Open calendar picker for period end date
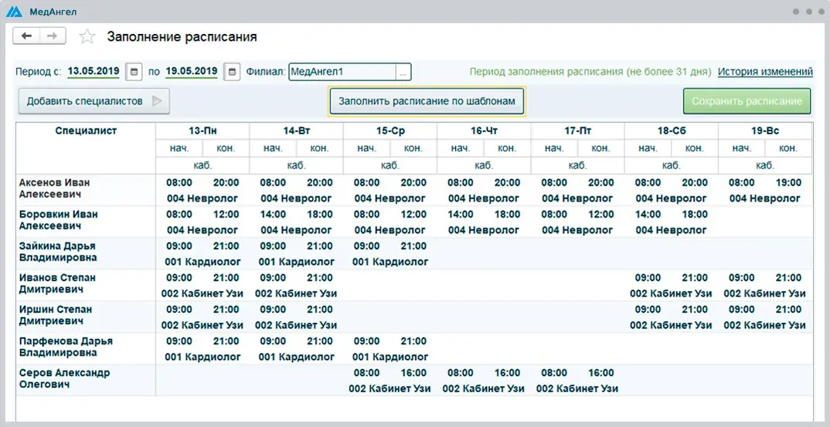 tap(232, 72)
